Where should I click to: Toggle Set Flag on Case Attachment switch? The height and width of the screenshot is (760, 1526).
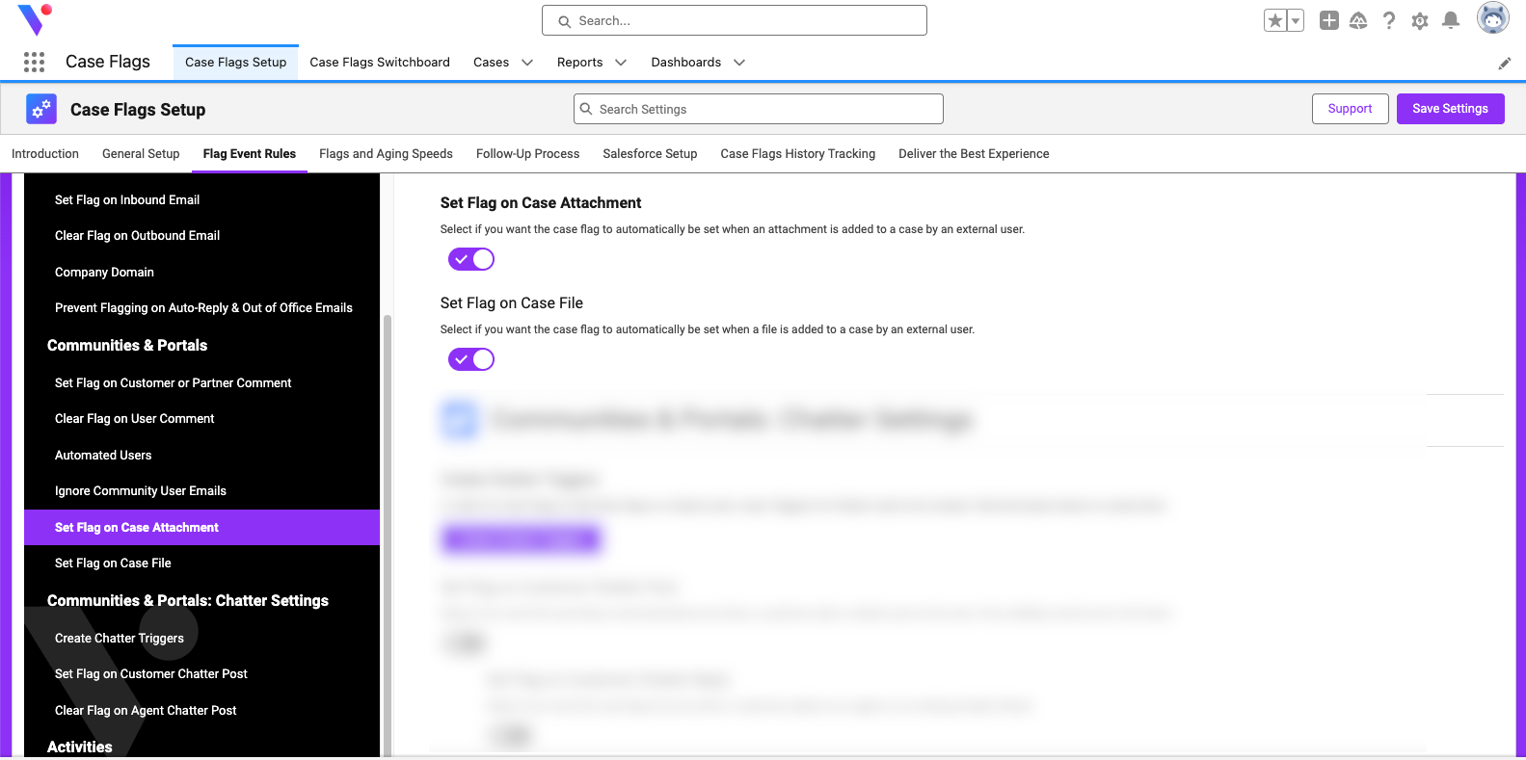coord(471,259)
